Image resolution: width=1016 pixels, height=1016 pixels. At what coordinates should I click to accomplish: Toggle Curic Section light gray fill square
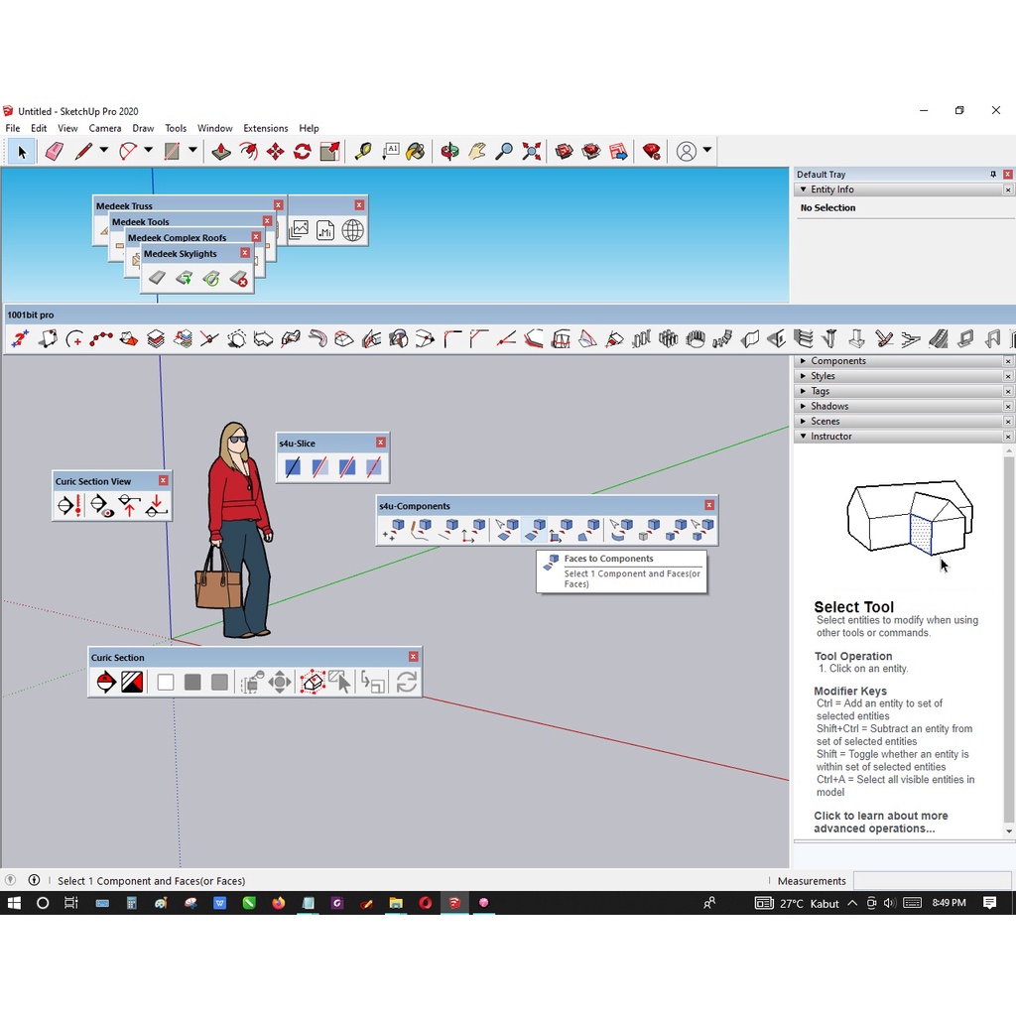click(219, 682)
